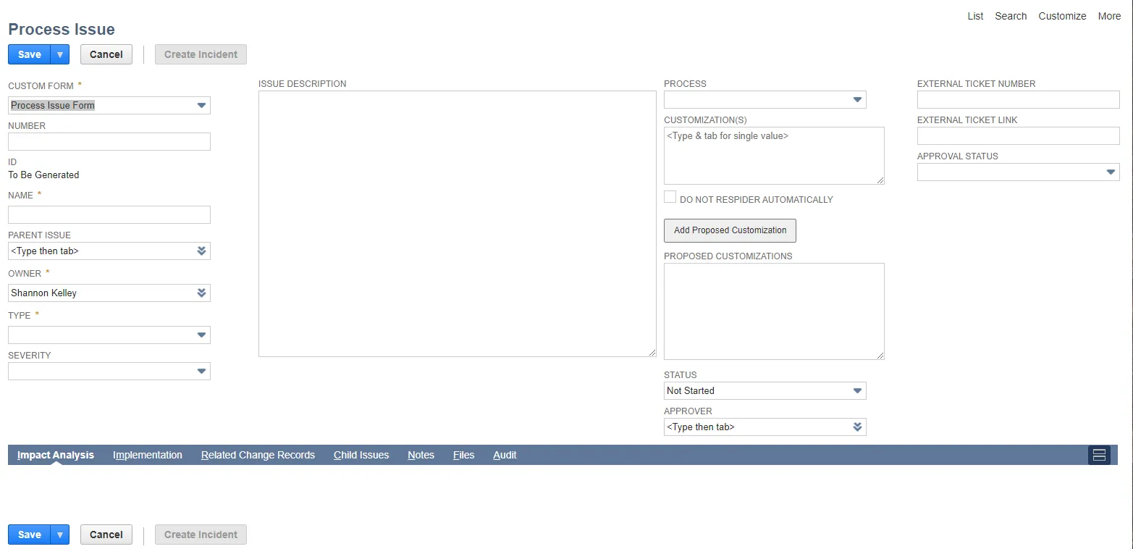
Task: Expand Approver double-chevron list
Action: point(858,427)
